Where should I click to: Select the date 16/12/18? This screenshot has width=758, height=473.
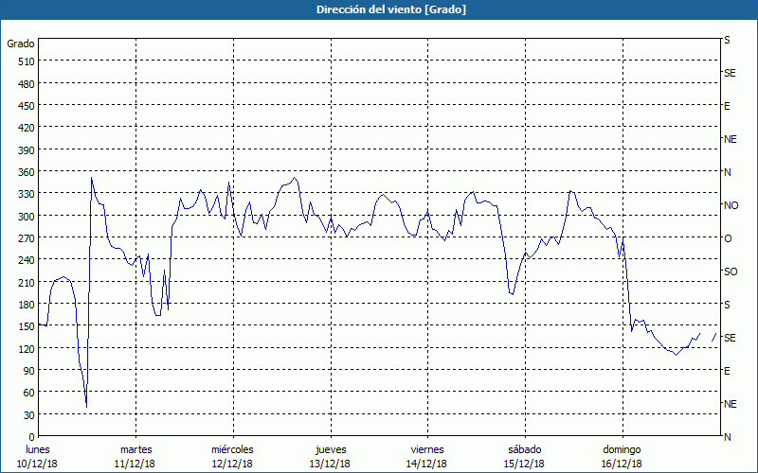click(x=622, y=464)
